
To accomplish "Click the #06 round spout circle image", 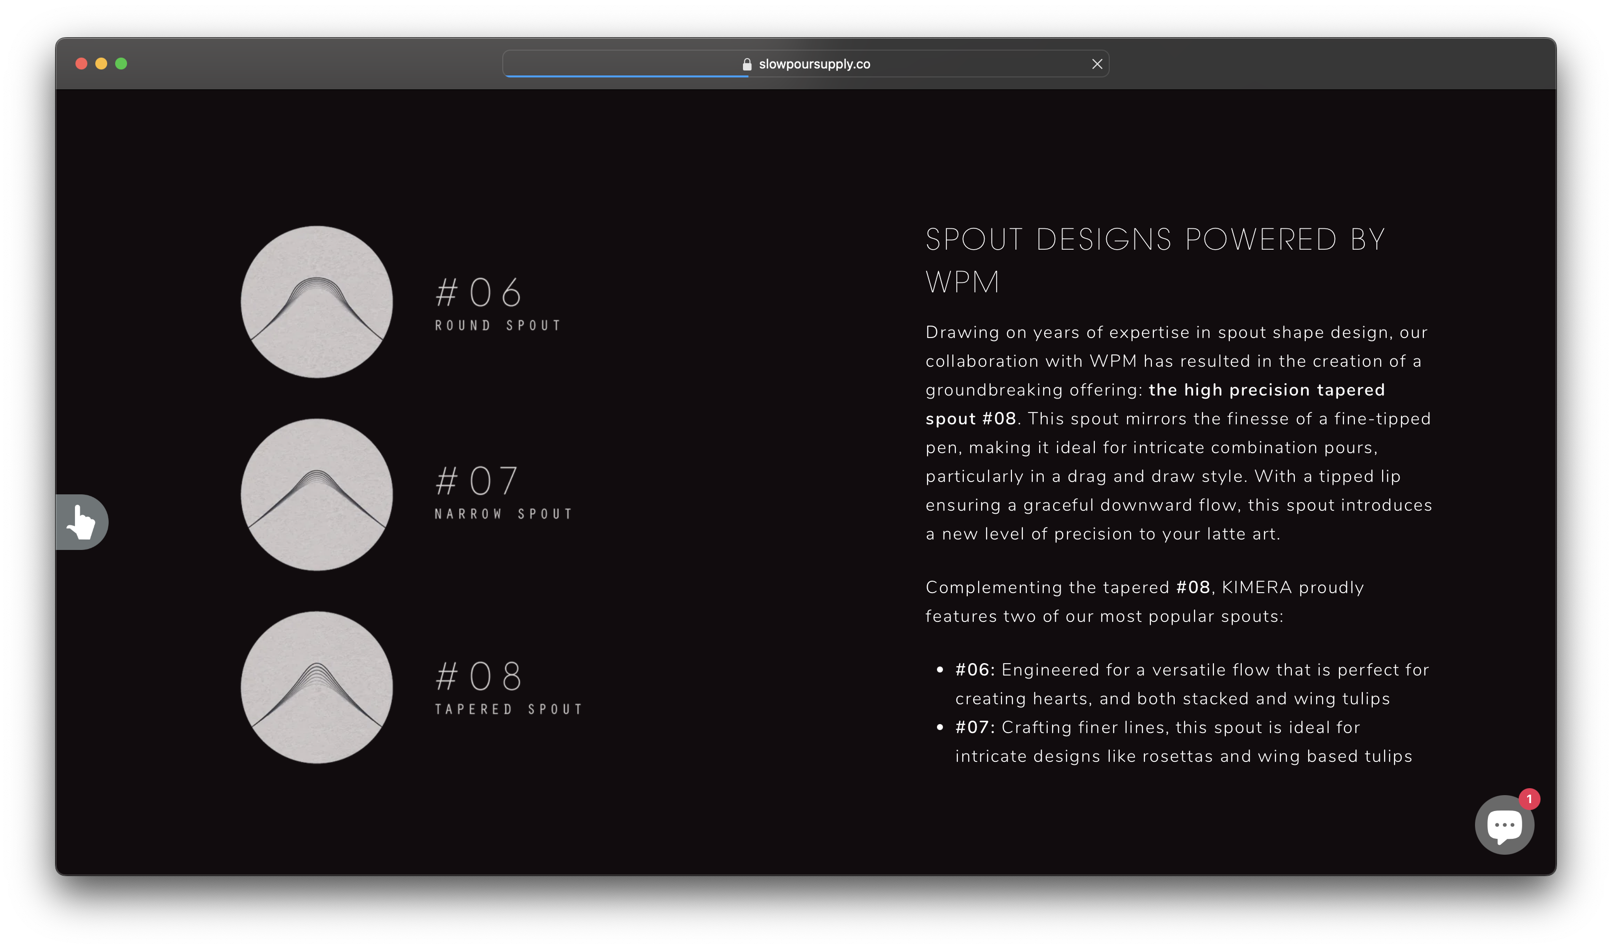I will (317, 302).
